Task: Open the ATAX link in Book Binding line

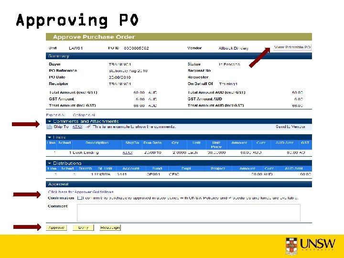Action: (x=128, y=152)
